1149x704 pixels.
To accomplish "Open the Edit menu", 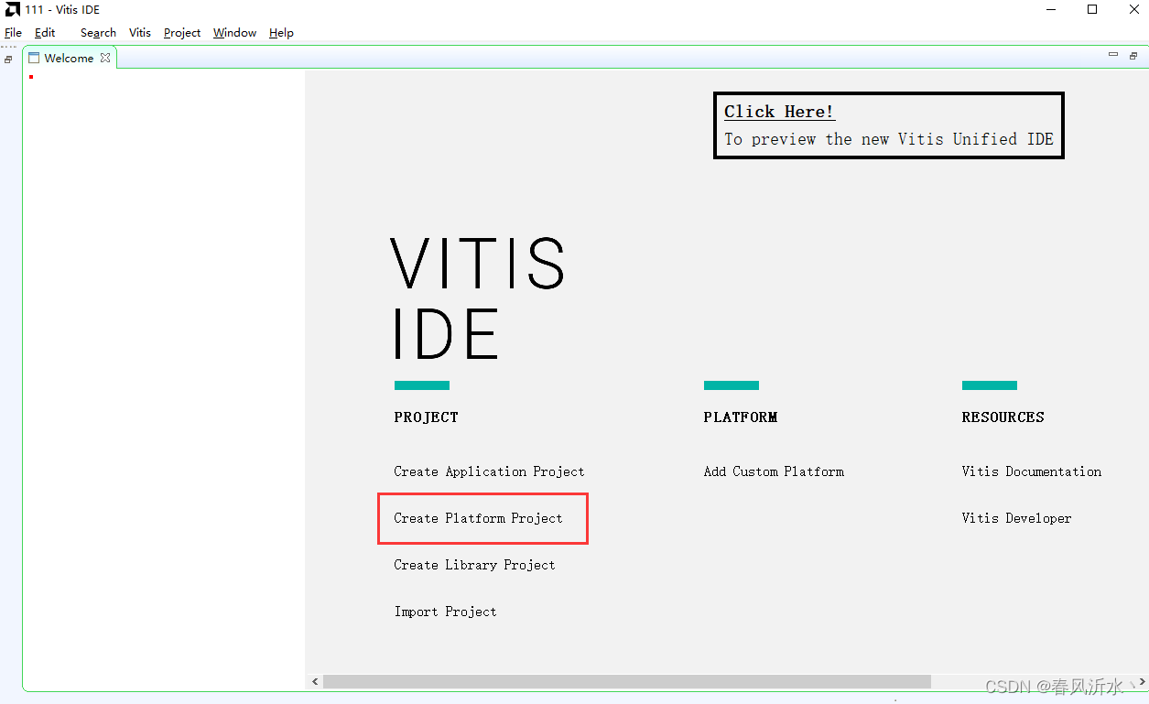I will coord(45,33).
